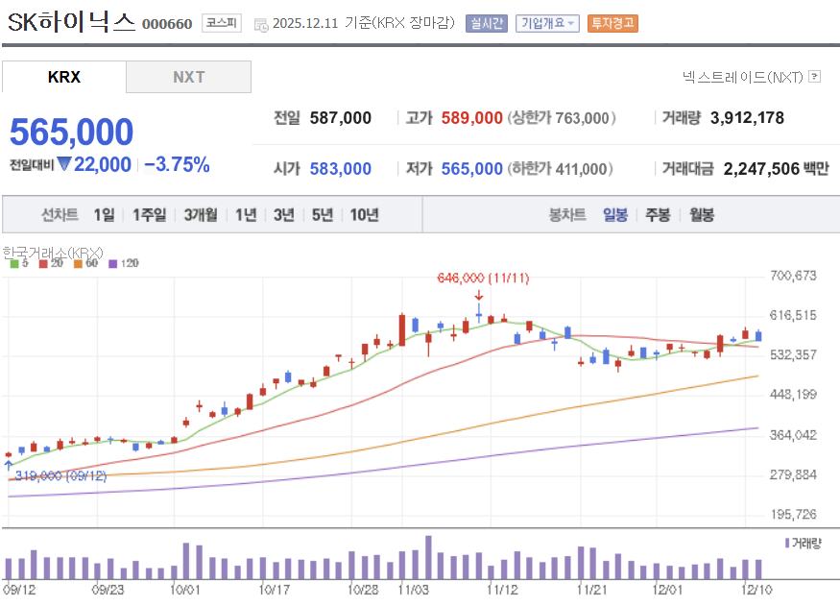Click the open price 583,000
The width and height of the screenshot is (840, 606).
click(x=340, y=169)
